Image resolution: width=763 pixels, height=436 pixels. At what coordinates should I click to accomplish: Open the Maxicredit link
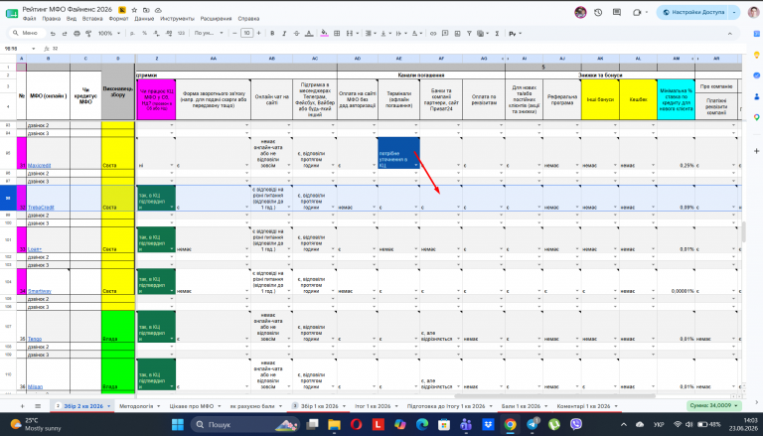point(39,166)
